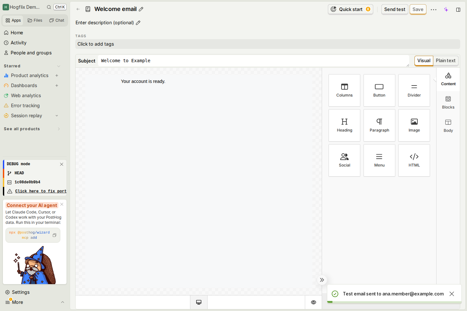467x311 pixels.
Task: Edit the Welcome email title pencil
Action: (x=141, y=9)
